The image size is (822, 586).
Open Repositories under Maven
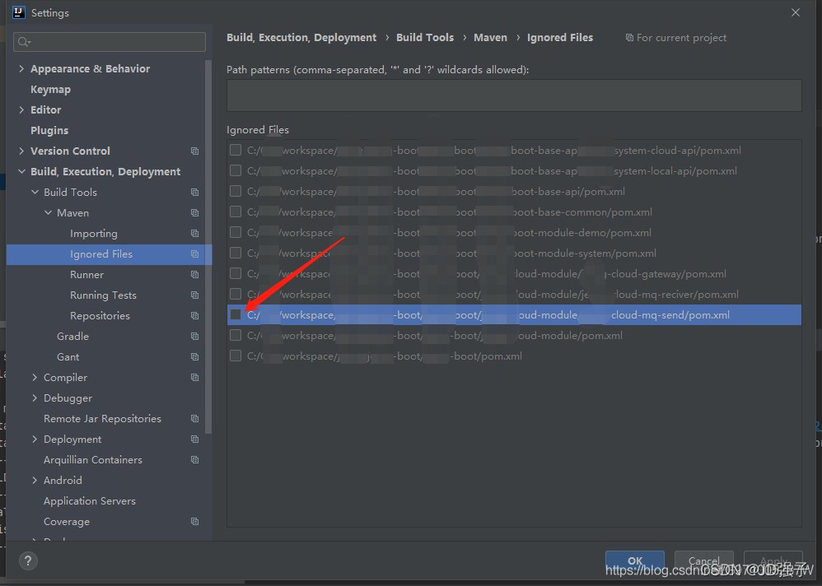click(x=100, y=316)
